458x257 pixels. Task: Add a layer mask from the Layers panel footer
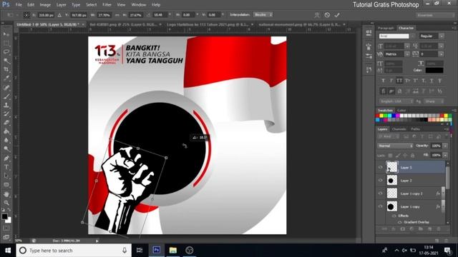pos(403,229)
